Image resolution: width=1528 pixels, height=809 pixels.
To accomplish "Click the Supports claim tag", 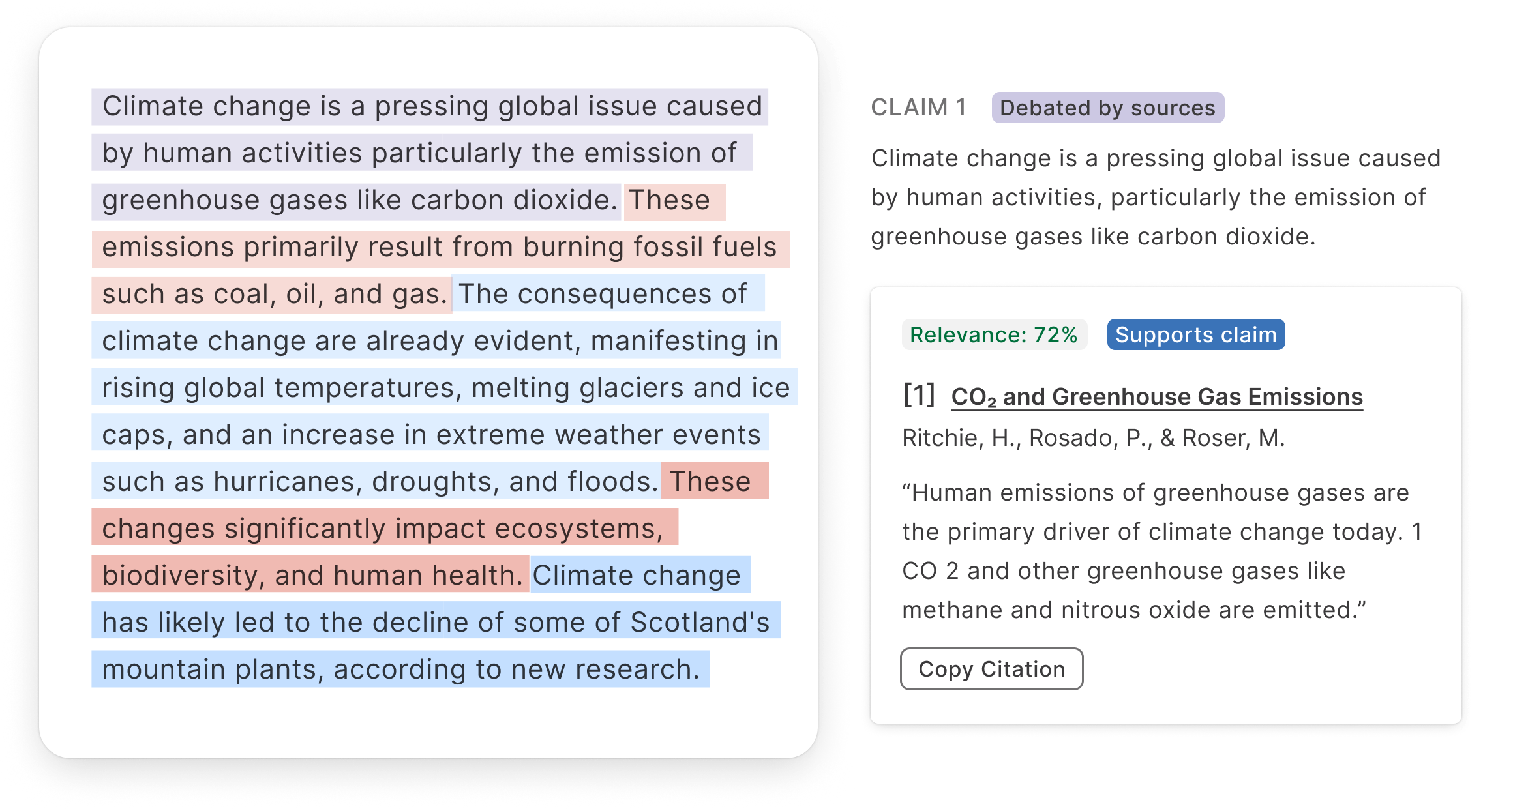I will point(1195,334).
